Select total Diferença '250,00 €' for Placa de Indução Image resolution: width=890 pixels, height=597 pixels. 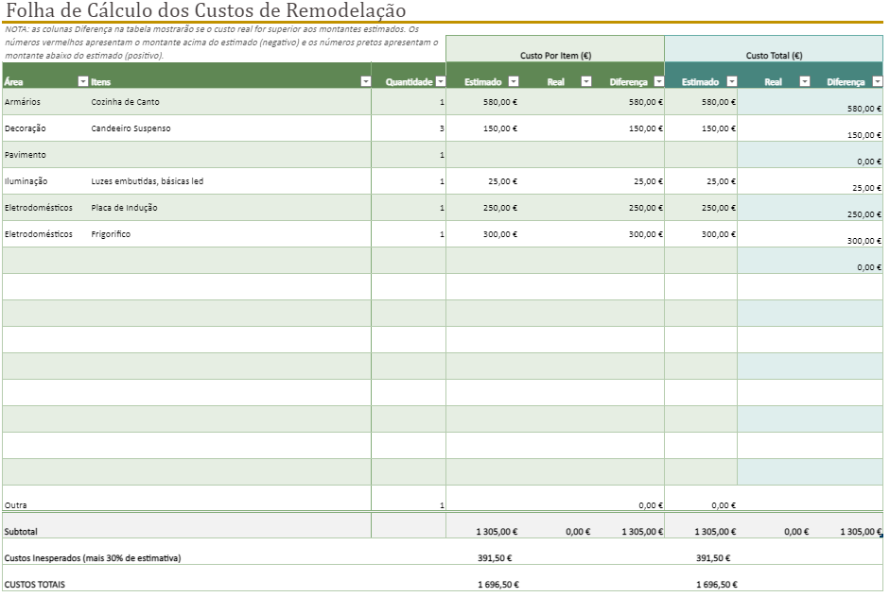(864, 214)
